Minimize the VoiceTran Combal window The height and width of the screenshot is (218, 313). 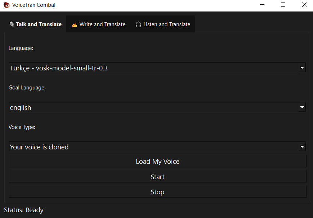point(263,5)
